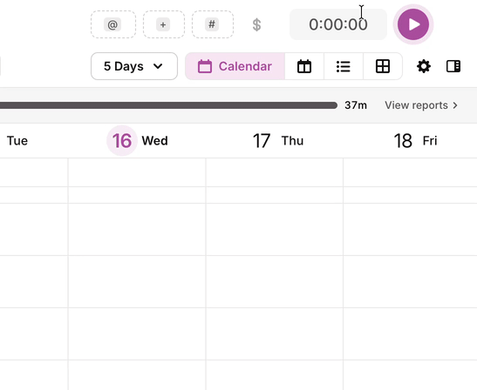The width and height of the screenshot is (477, 390).
Task: Select the 17 Thu day header
Action: pyautogui.click(x=278, y=141)
